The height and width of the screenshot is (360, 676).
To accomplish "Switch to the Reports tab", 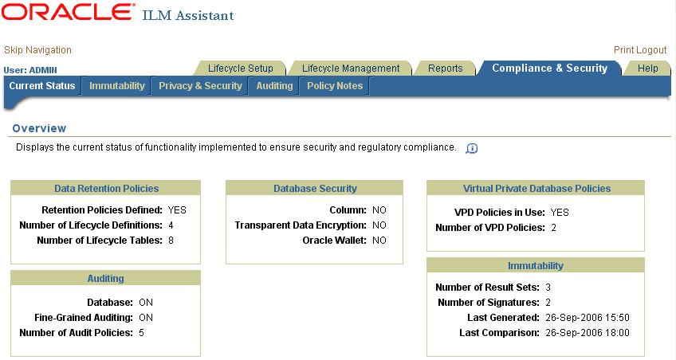I will pyautogui.click(x=445, y=68).
